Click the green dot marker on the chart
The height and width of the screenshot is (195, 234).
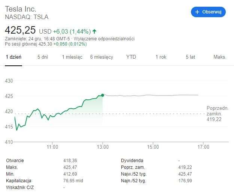(103, 95)
